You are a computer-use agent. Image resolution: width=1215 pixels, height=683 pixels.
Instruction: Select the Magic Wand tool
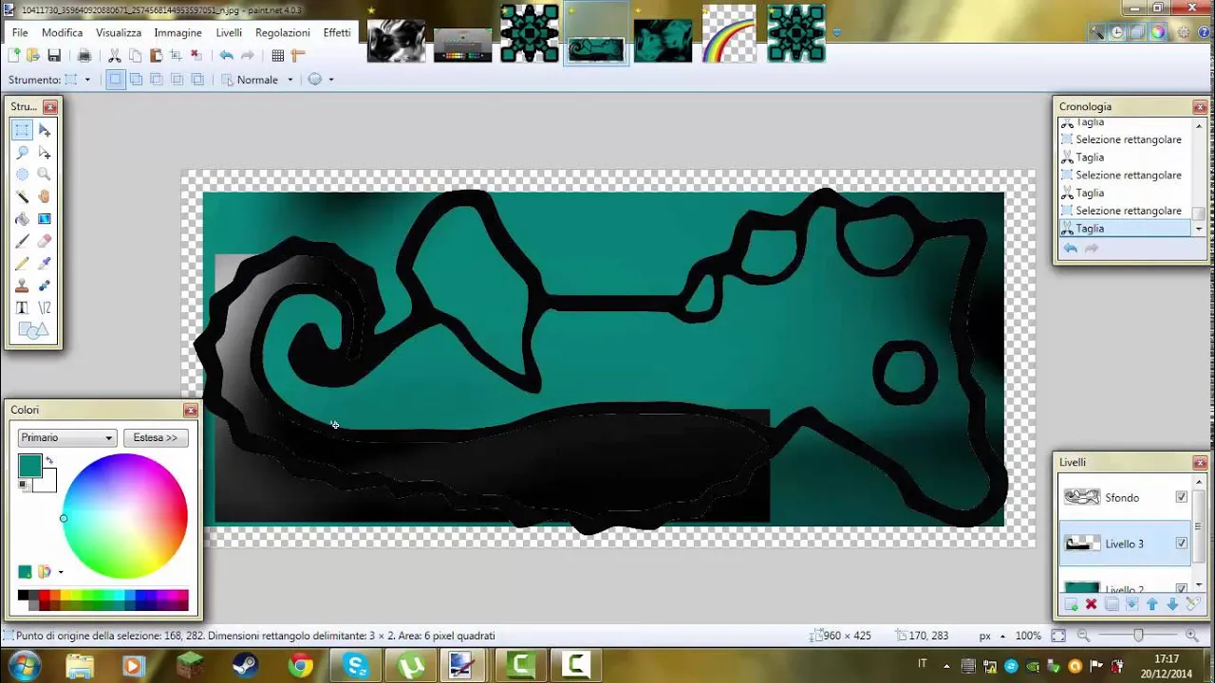click(22, 196)
